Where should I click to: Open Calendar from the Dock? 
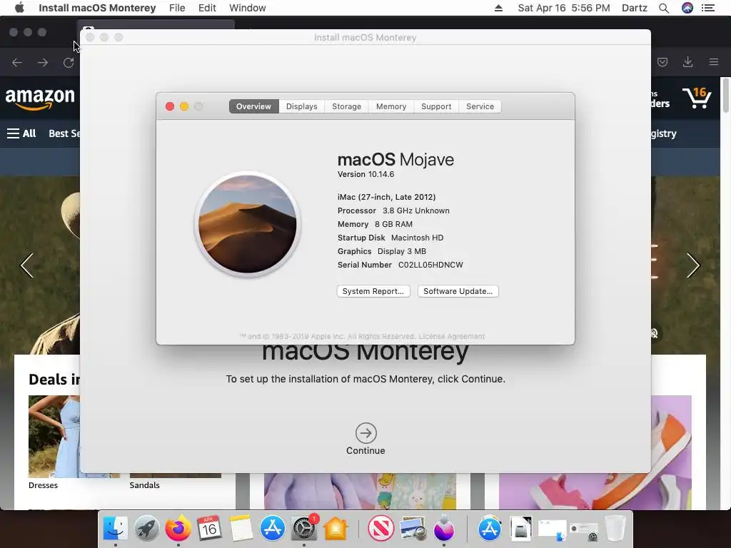(x=209, y=529)
